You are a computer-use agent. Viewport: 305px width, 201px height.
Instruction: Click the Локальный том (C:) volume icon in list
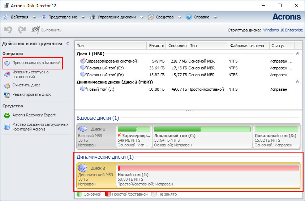83,68
